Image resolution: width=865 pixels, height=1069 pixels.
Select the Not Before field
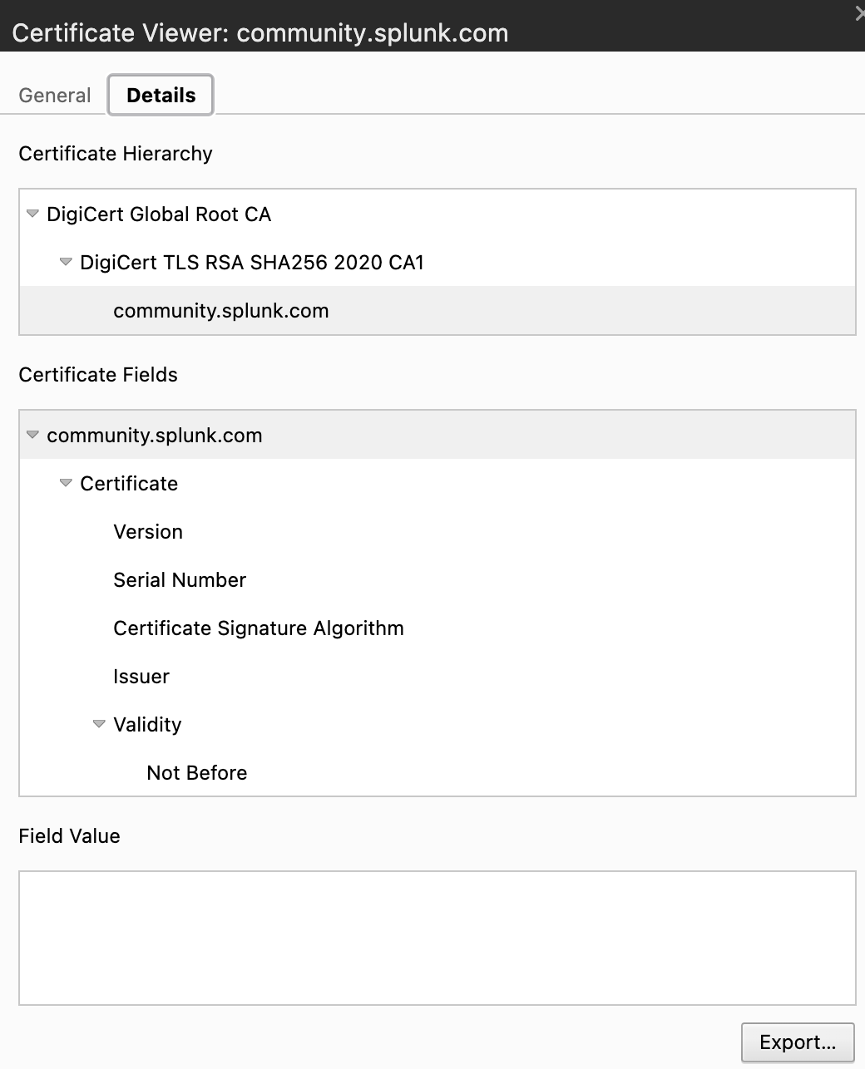pyautogui.click(x=196, y=772)
